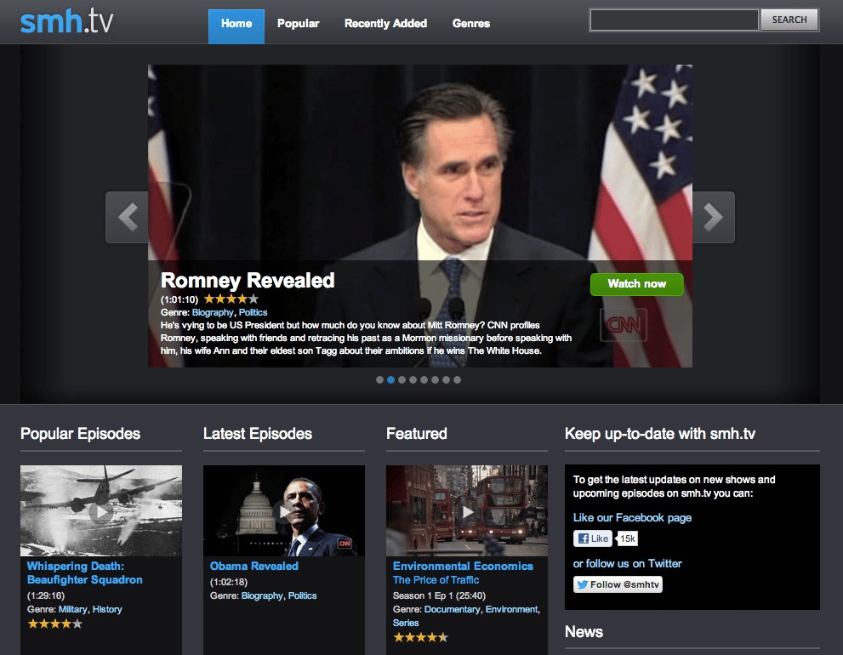Click News section heading
The height and width of the screenshot is (655, 843).
(x=584, y=631)
